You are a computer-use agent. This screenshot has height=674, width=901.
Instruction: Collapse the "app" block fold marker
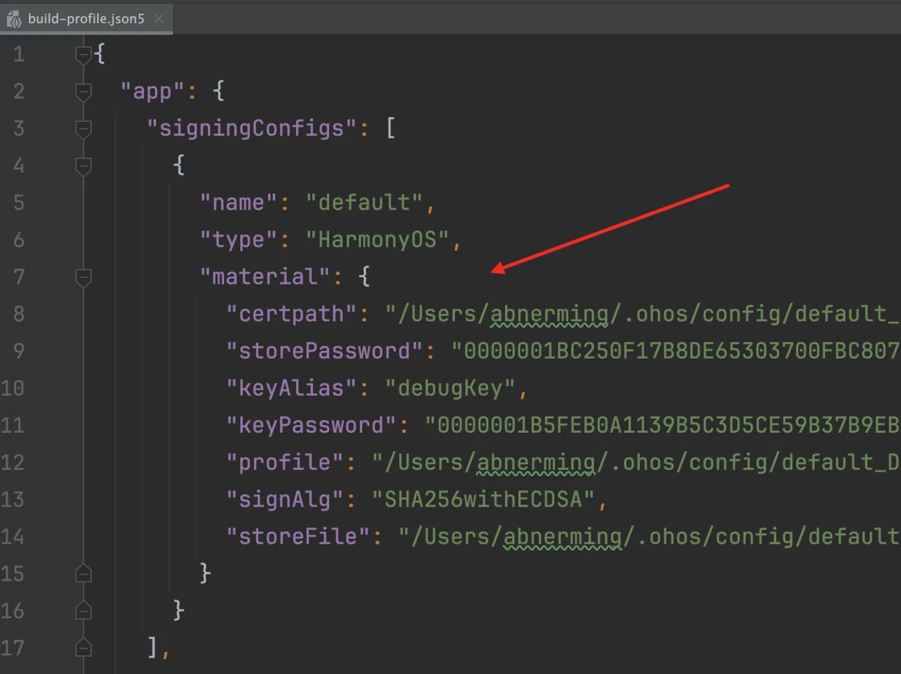[83, 93]
